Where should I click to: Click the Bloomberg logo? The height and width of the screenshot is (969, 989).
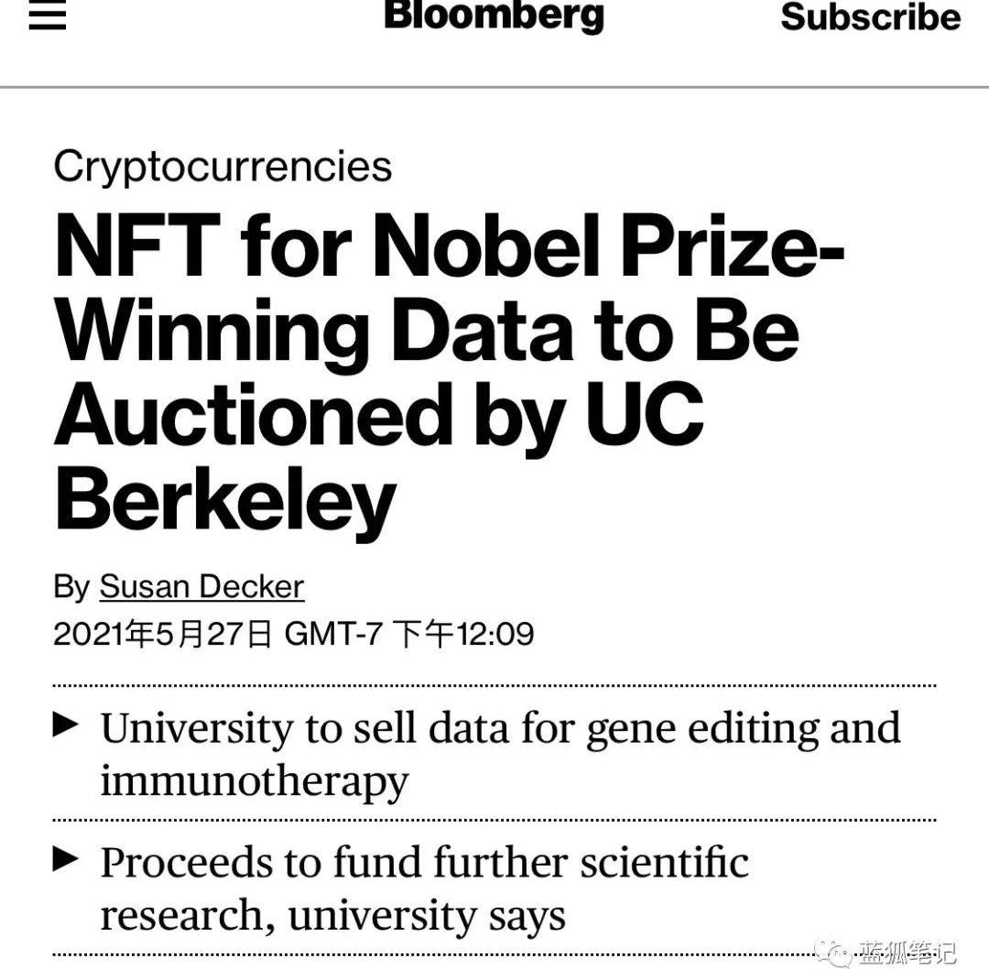(494, 16)
